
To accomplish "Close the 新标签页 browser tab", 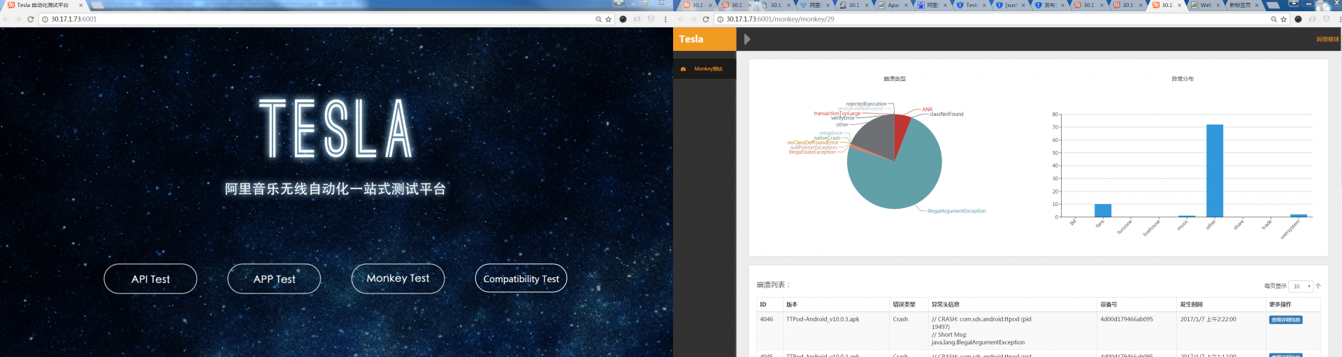I will click(1257, 5).
